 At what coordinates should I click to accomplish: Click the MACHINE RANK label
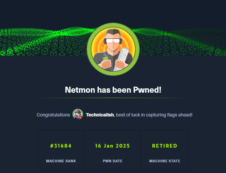click(x=61, y=161)
